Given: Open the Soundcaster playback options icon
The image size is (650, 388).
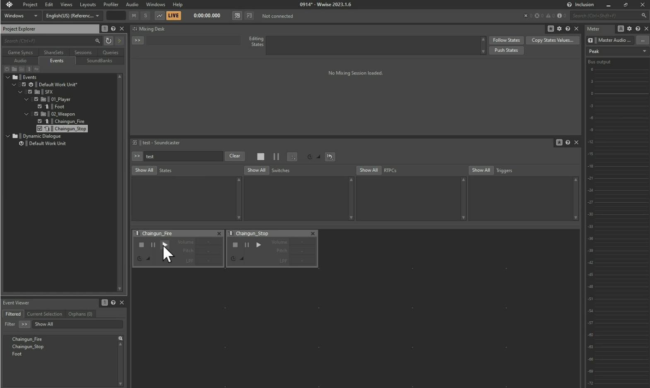Looking at the screenshot, I should click(292, 156).
